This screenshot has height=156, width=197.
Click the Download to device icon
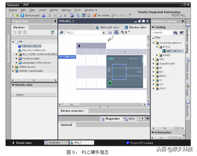coord(84,15)
